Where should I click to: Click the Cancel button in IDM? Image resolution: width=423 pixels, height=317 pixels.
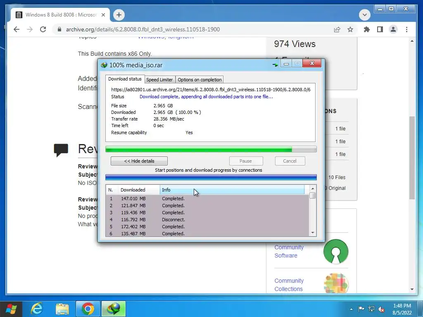290,161
